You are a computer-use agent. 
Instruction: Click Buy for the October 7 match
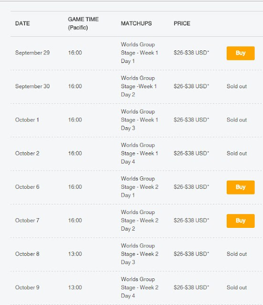[241, 221]
